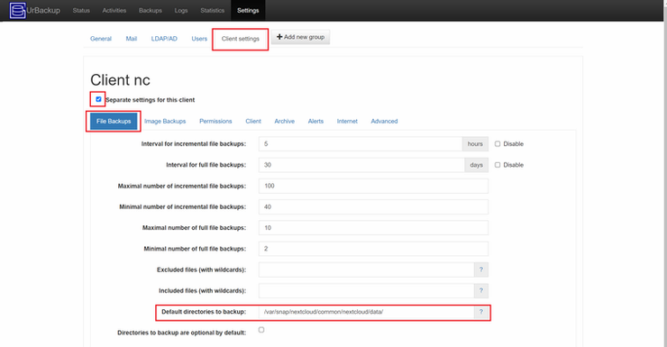Switch to Image Backups tab
The width and height of the screenshot is (667, 347).
tap(165, 121)
